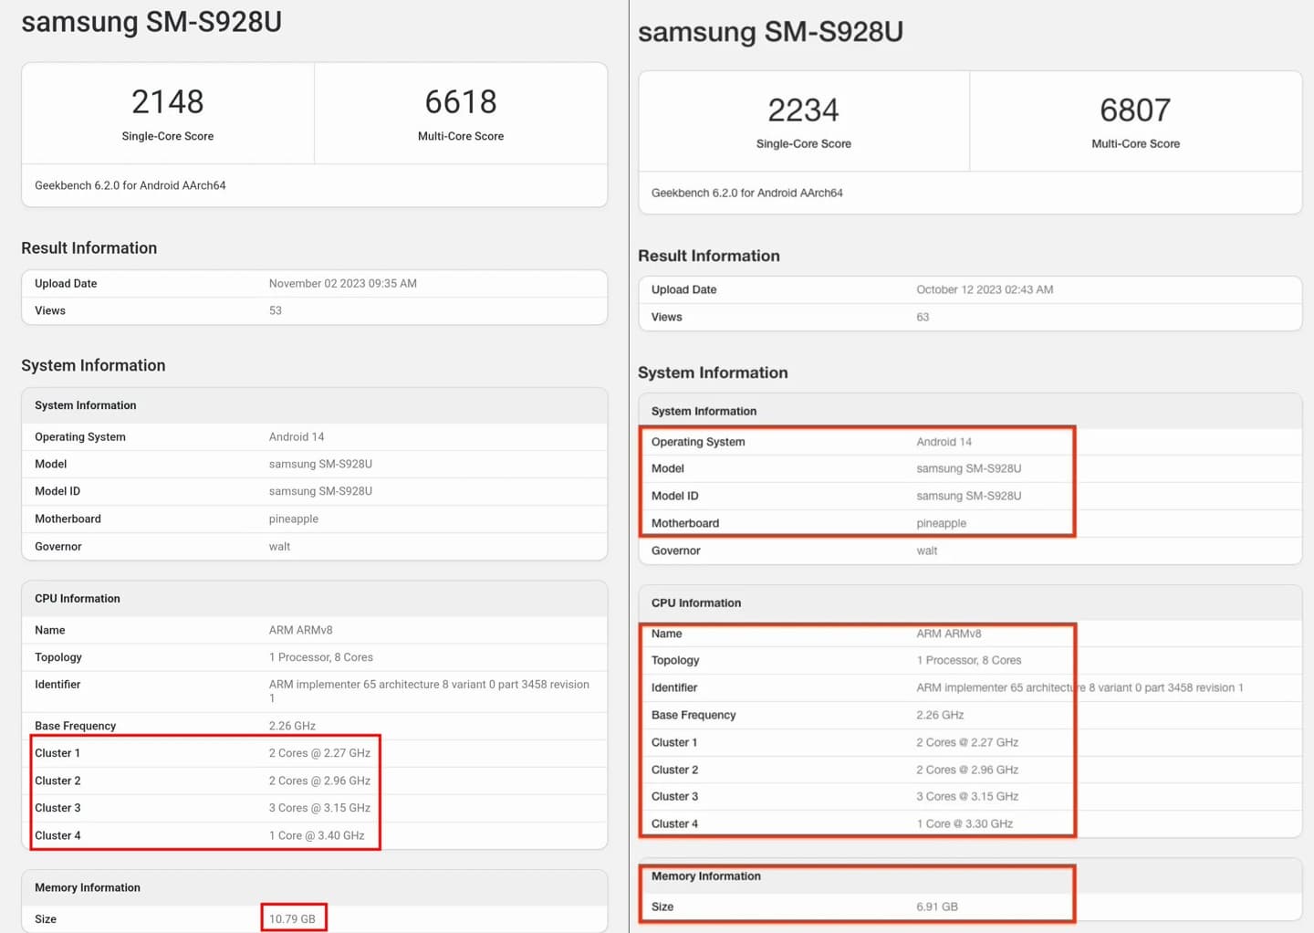Click the left CPU Information table header
The image size is (1314, 933).
(x=314, y=599)
